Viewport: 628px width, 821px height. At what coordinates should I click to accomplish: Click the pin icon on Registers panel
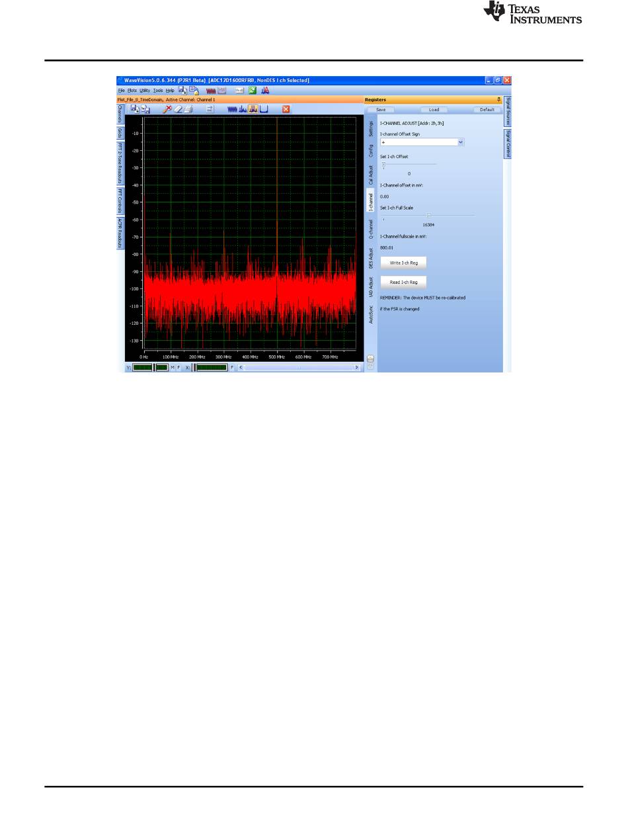499,99
